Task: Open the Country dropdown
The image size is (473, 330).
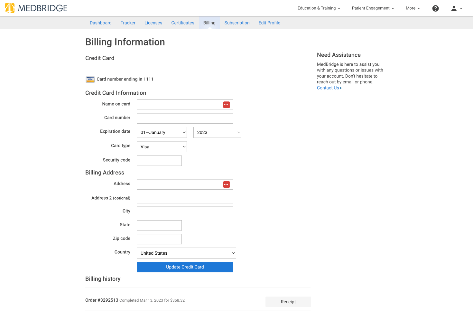Action: 186,253
